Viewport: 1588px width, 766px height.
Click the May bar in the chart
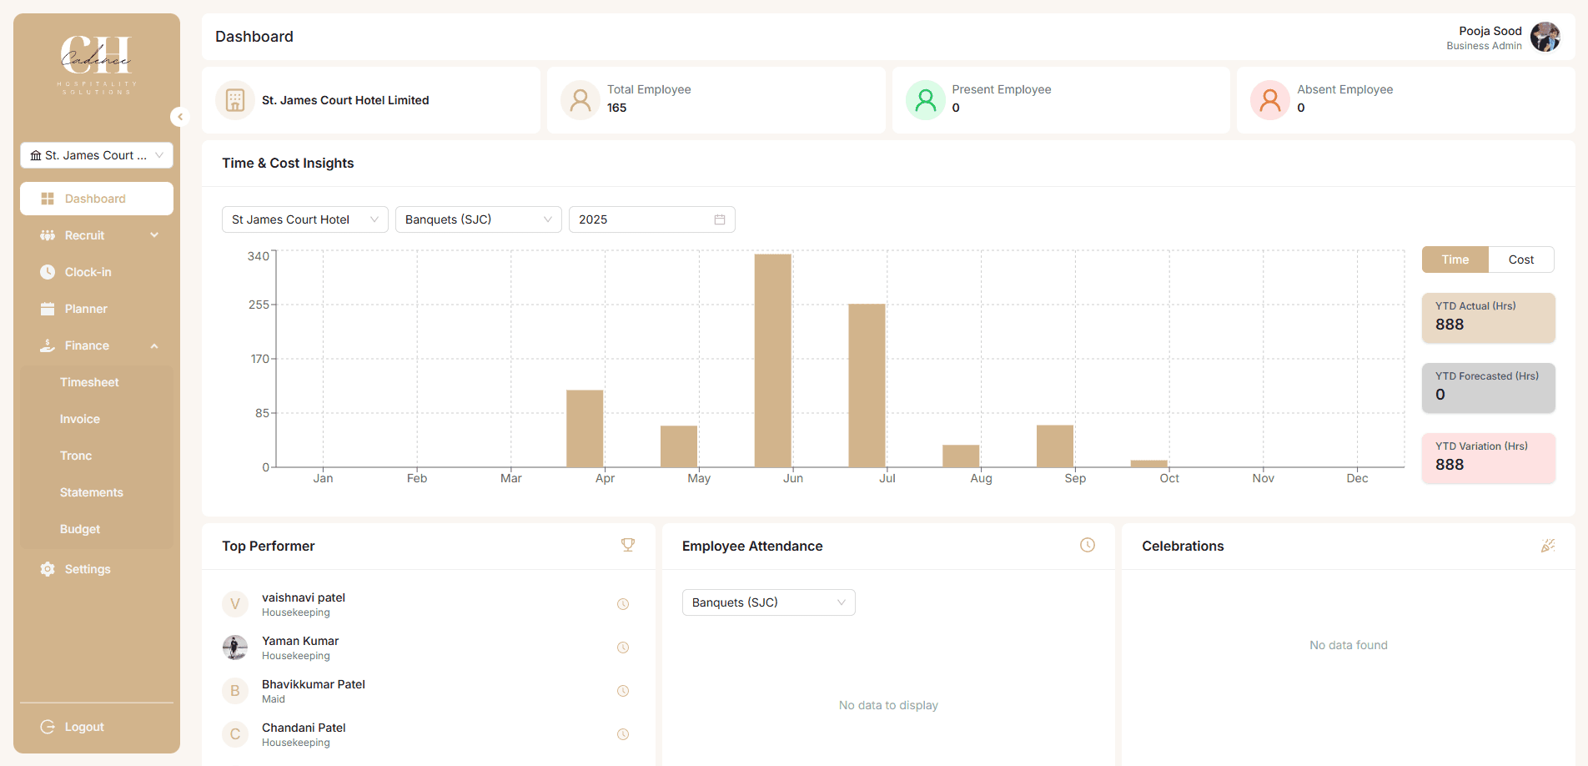[x=679, y=446]
